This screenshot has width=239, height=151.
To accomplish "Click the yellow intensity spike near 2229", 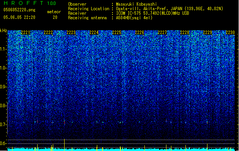I will click(x=207, y=147).
